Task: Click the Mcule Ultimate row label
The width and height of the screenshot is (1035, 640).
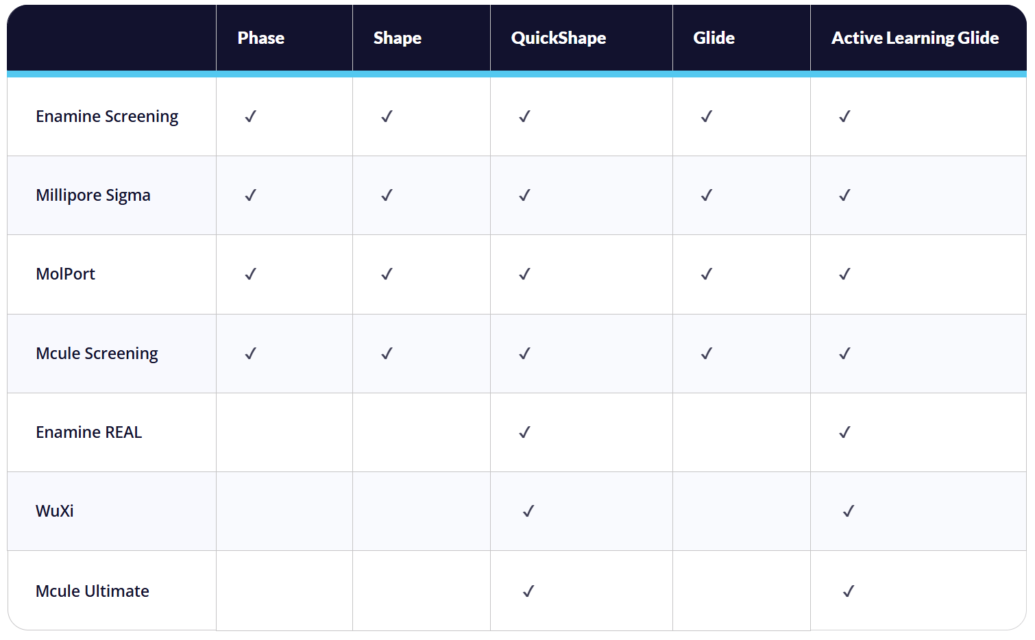Action: click(93, 591)
